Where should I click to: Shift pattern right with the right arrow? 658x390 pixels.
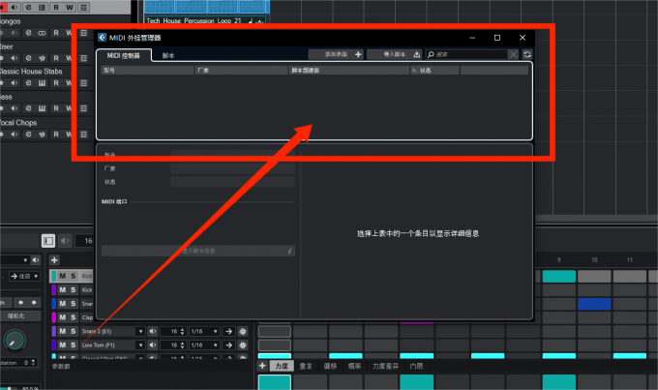(34, 302)
